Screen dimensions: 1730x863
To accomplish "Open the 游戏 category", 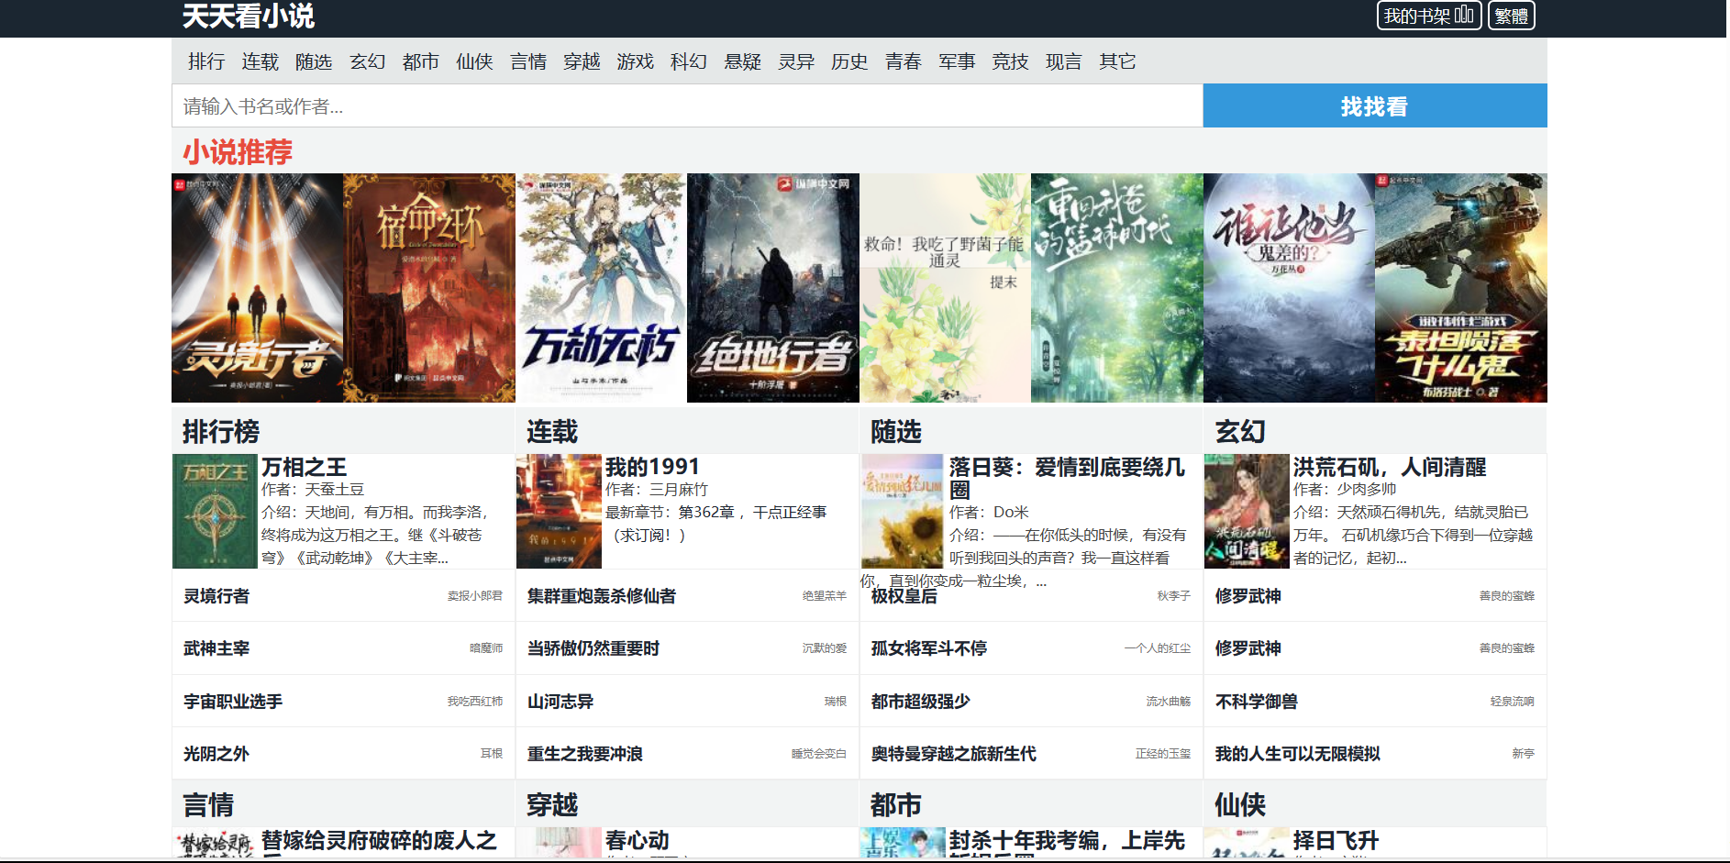I will click(635, 61).
